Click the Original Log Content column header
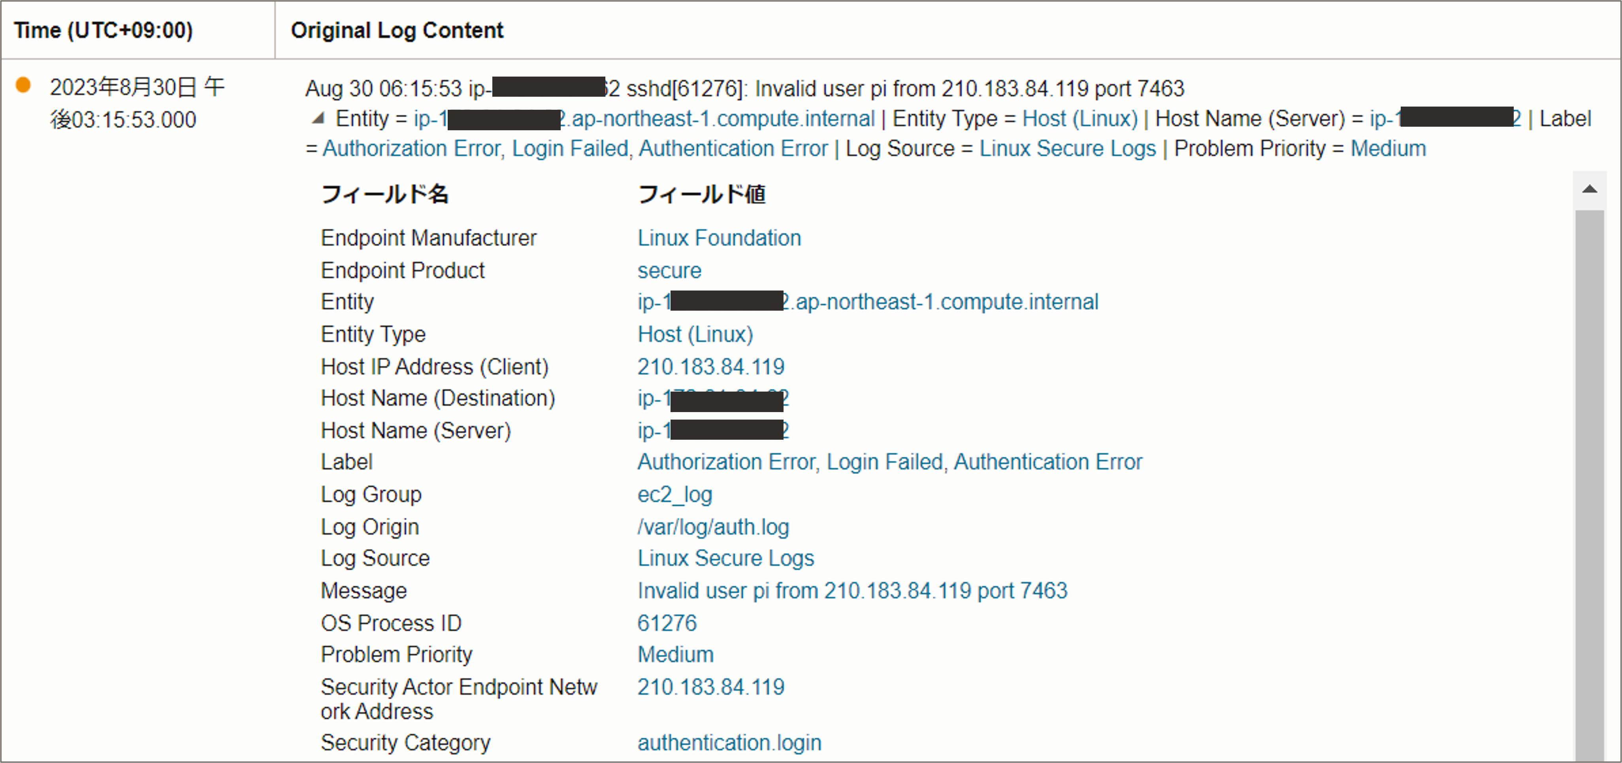1622x763 pixels. click(x=397, y=30)
